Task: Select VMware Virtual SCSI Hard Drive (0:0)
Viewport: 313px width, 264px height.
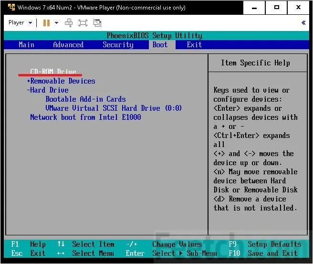Action: [x=114, y=108]
